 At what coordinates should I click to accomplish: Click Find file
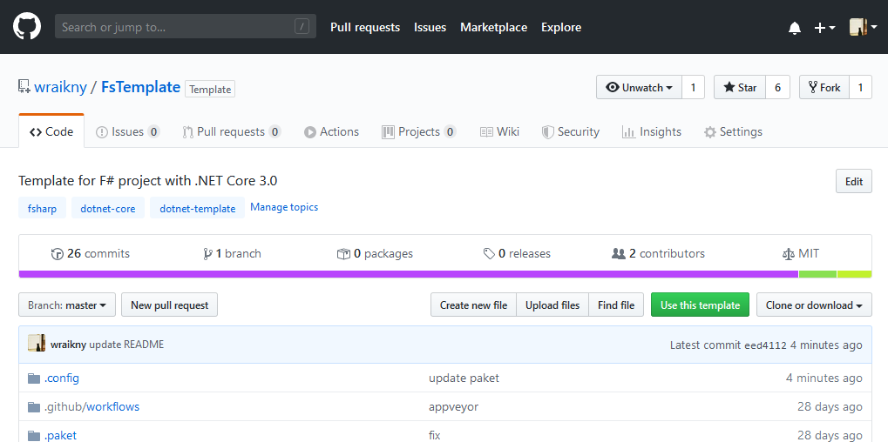pyautogui.click(x=616, y=305)
